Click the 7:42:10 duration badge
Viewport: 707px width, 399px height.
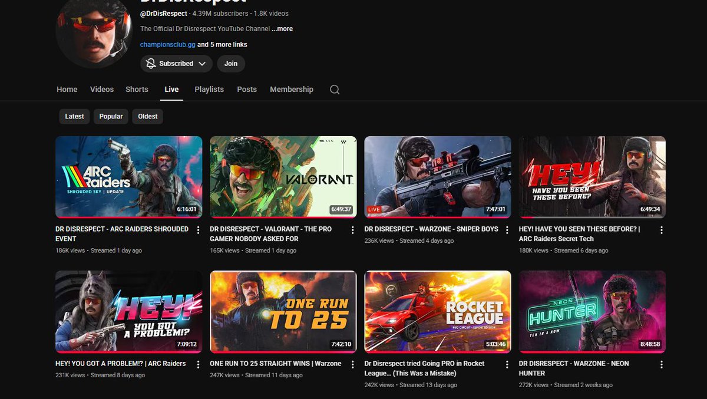[x=341, y=344]
